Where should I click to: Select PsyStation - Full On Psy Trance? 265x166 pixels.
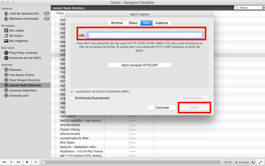click(81, 151)
